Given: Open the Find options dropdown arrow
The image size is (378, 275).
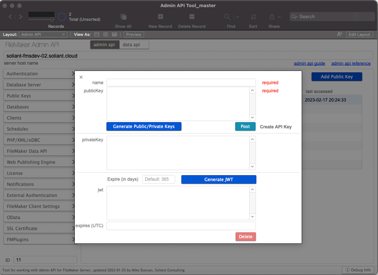Looking at the screenshot, I should [x=237, y=17].
